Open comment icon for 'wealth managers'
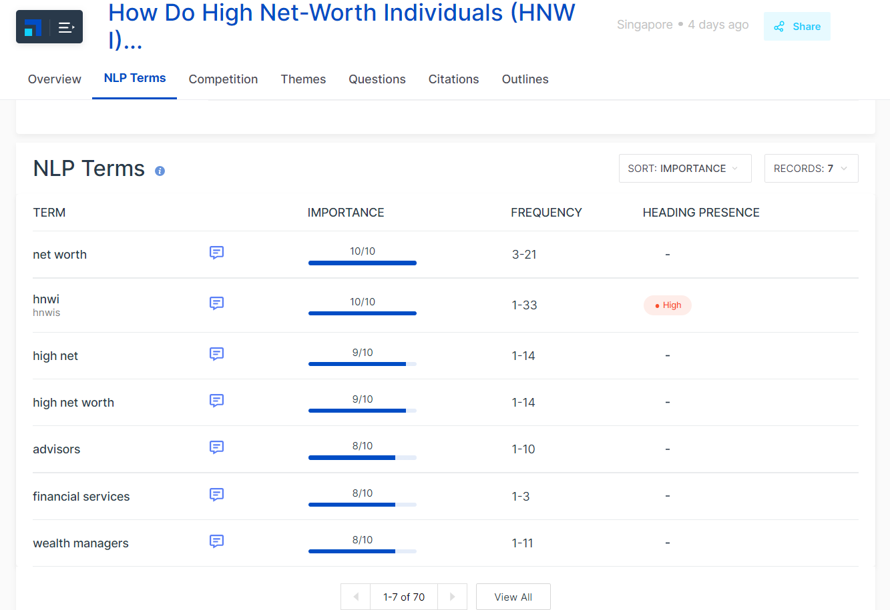The height and width of the screenshot is (610, 890). pos(216,541)
